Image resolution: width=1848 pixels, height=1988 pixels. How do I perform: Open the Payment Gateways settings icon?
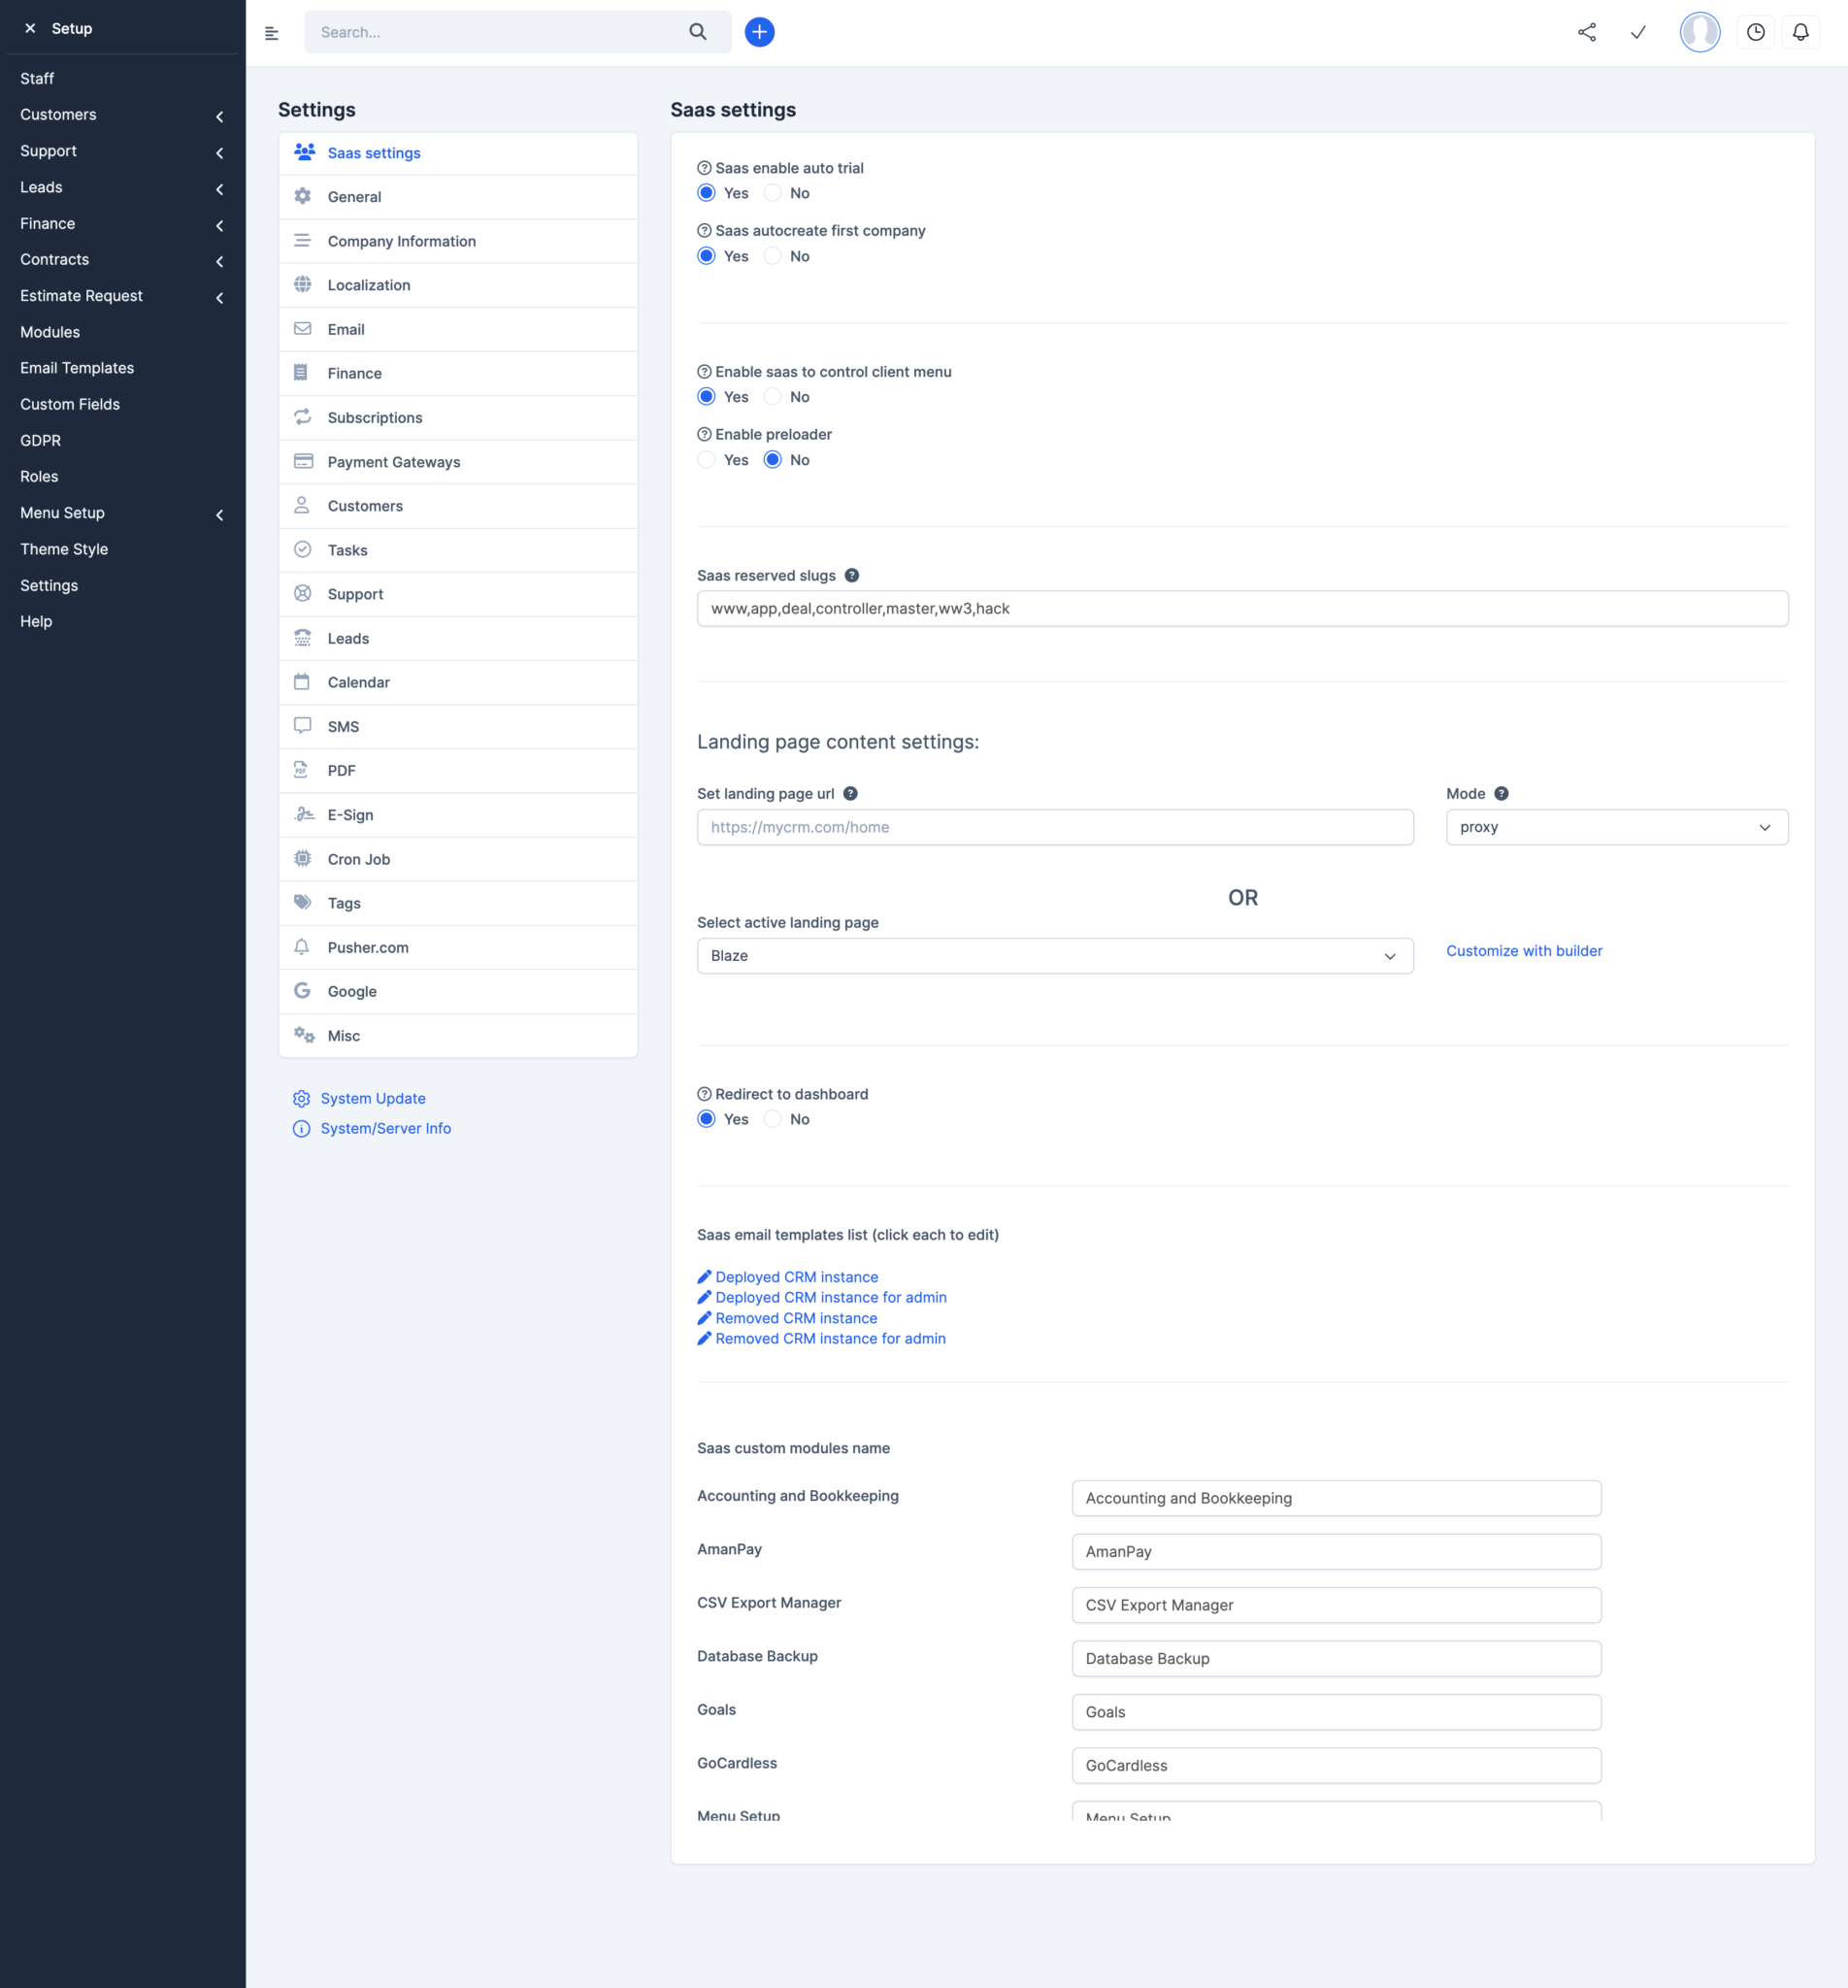pyautogui.click(x=303, y=461)
